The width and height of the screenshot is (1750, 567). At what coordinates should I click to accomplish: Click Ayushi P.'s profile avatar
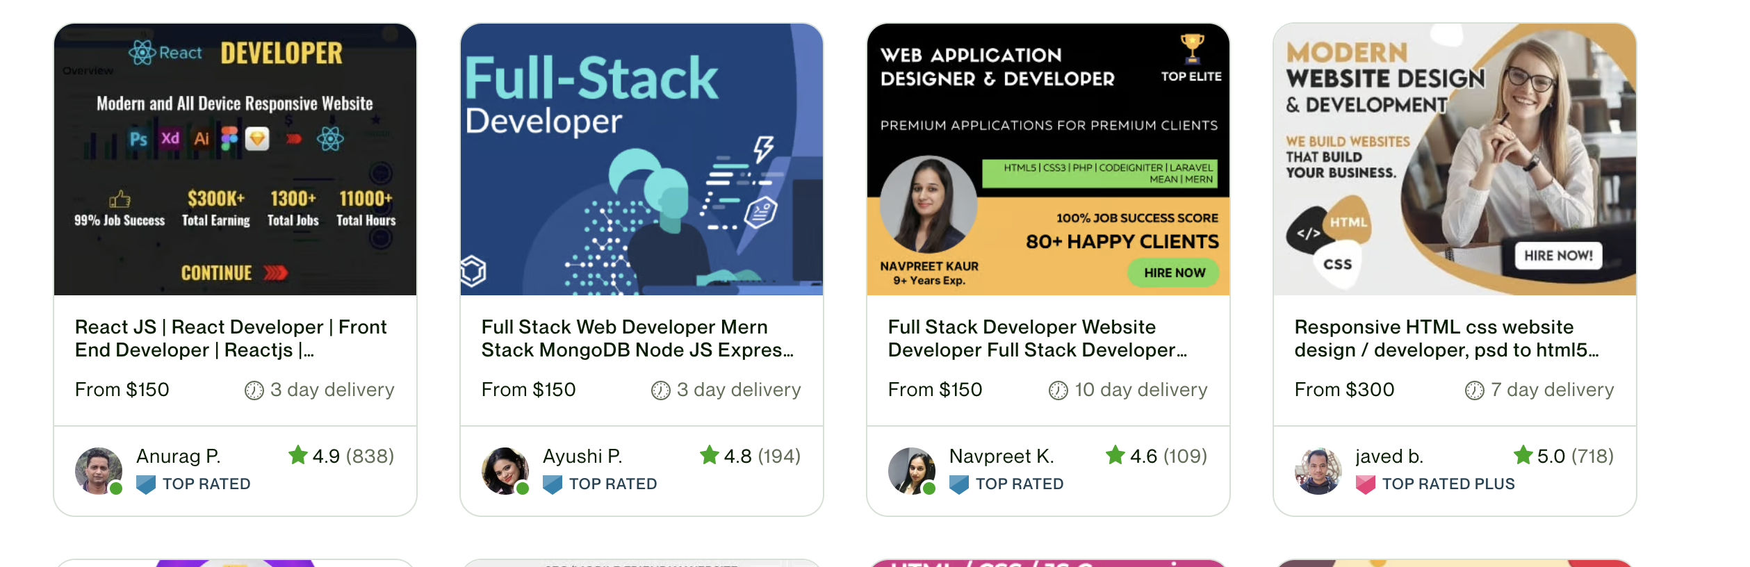tap(505, 470)
